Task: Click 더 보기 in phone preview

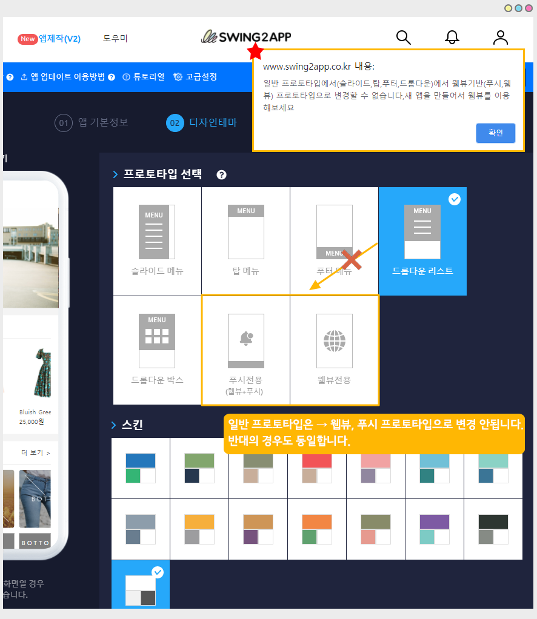Action: click(35, 452)
